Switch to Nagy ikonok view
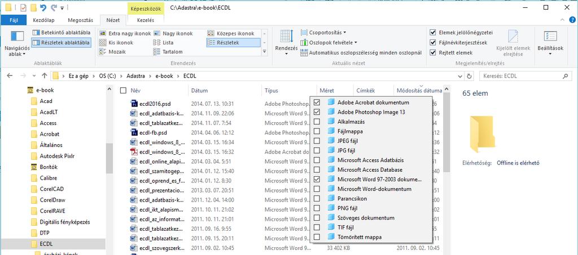This screenshot has height=255, width=578. tap(173, 33)
